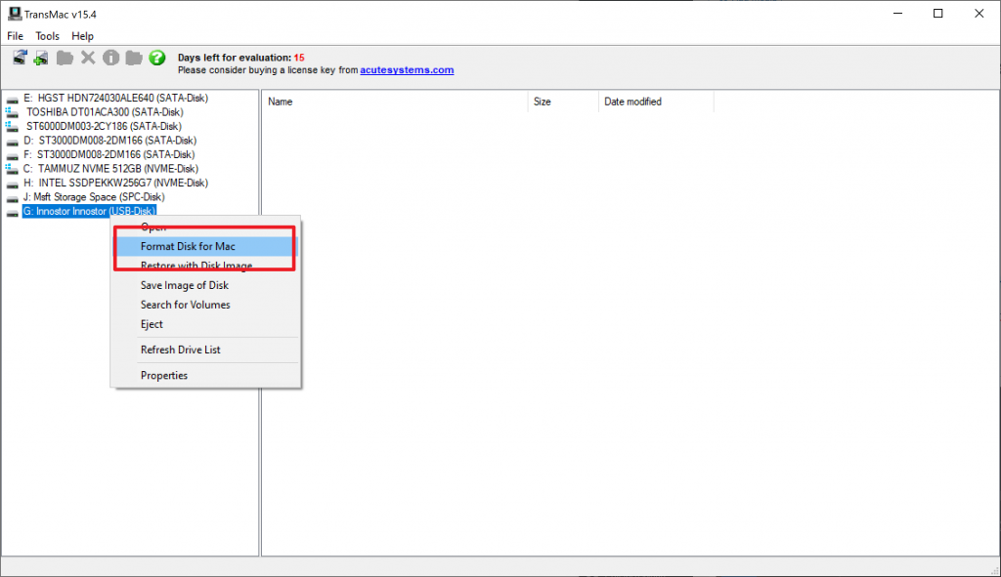Image resolution: width=1001 pixels, height=577 pixels.
Task: Select the C: TAMMUZ NVME 512GB drive
Action: click(x=117, y=169)
